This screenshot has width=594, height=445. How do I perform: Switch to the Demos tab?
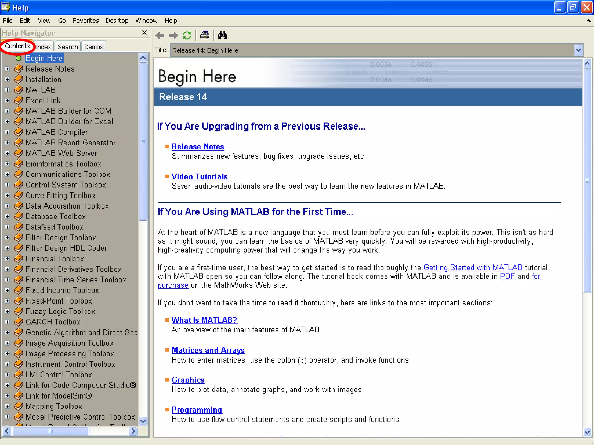click(x=94, y=47)
